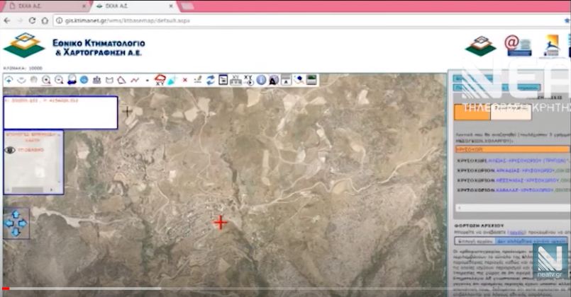Viewport: 571px width, 297px height.
Task: Toggle the eye visibility of base layer
Action: 10,150
